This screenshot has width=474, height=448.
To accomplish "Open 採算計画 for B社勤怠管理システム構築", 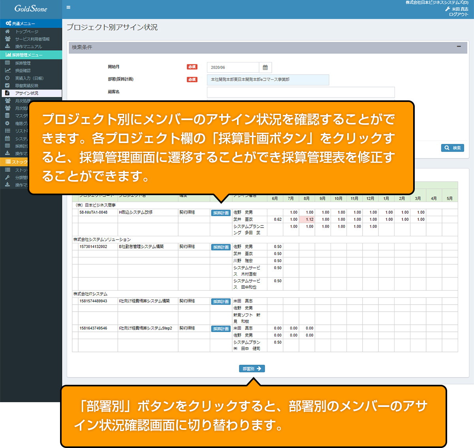I will click(221, 247).
